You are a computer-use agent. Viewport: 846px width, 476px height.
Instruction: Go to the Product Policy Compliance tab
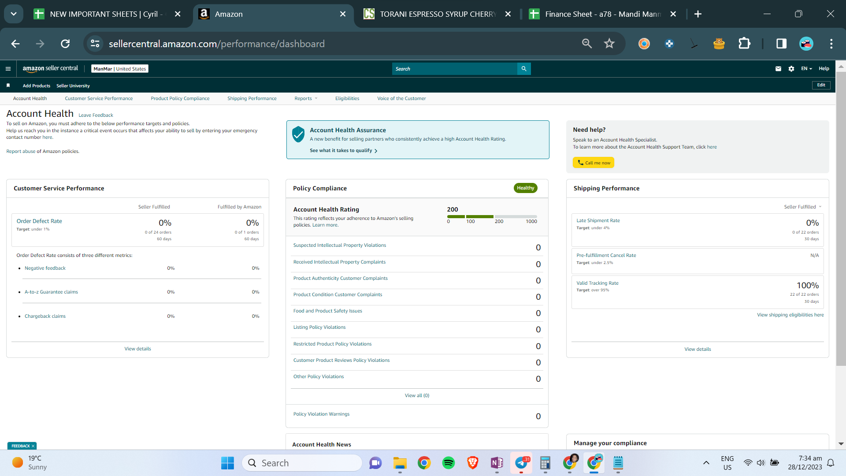point(180,99)
